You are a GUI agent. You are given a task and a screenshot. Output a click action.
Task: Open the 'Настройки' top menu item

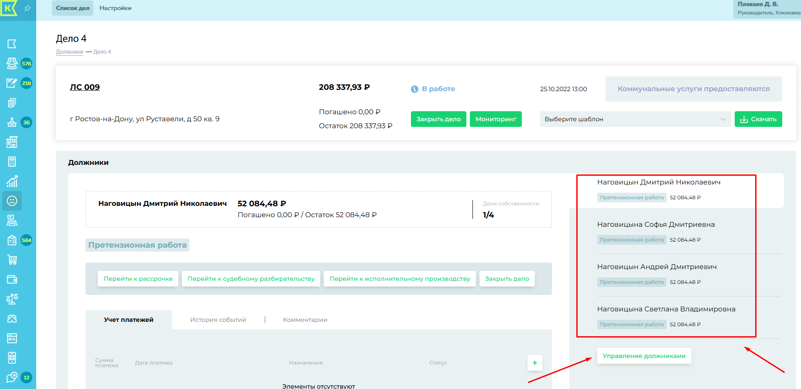coord(115,8)
